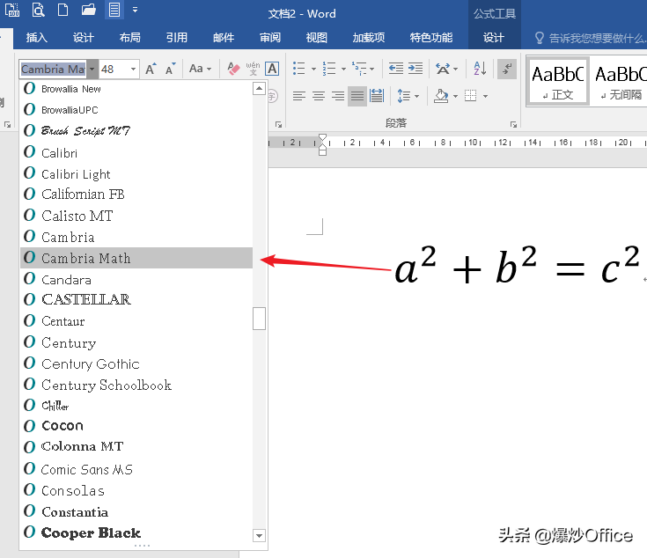Expand the numbering library dropdown arrow

click(343, 69)
